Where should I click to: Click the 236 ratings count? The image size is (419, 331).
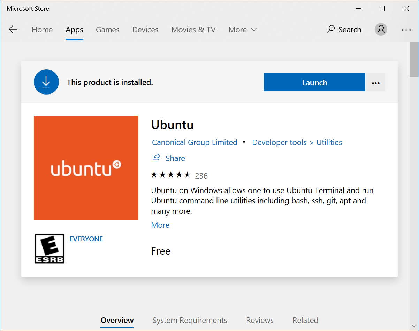[201, 176]
